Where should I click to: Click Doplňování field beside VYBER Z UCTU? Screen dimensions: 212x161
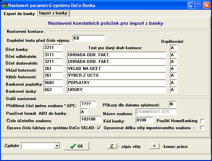tap(173, 75)
